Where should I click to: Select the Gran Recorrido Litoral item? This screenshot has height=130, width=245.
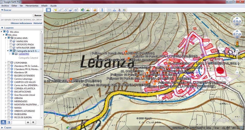click(x=25, y=95)
